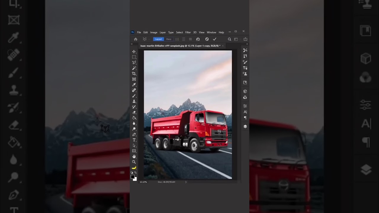This screenshot has height=213, width=379.
Task: Expand the right panel dock arrows
Action: (247, 44)
